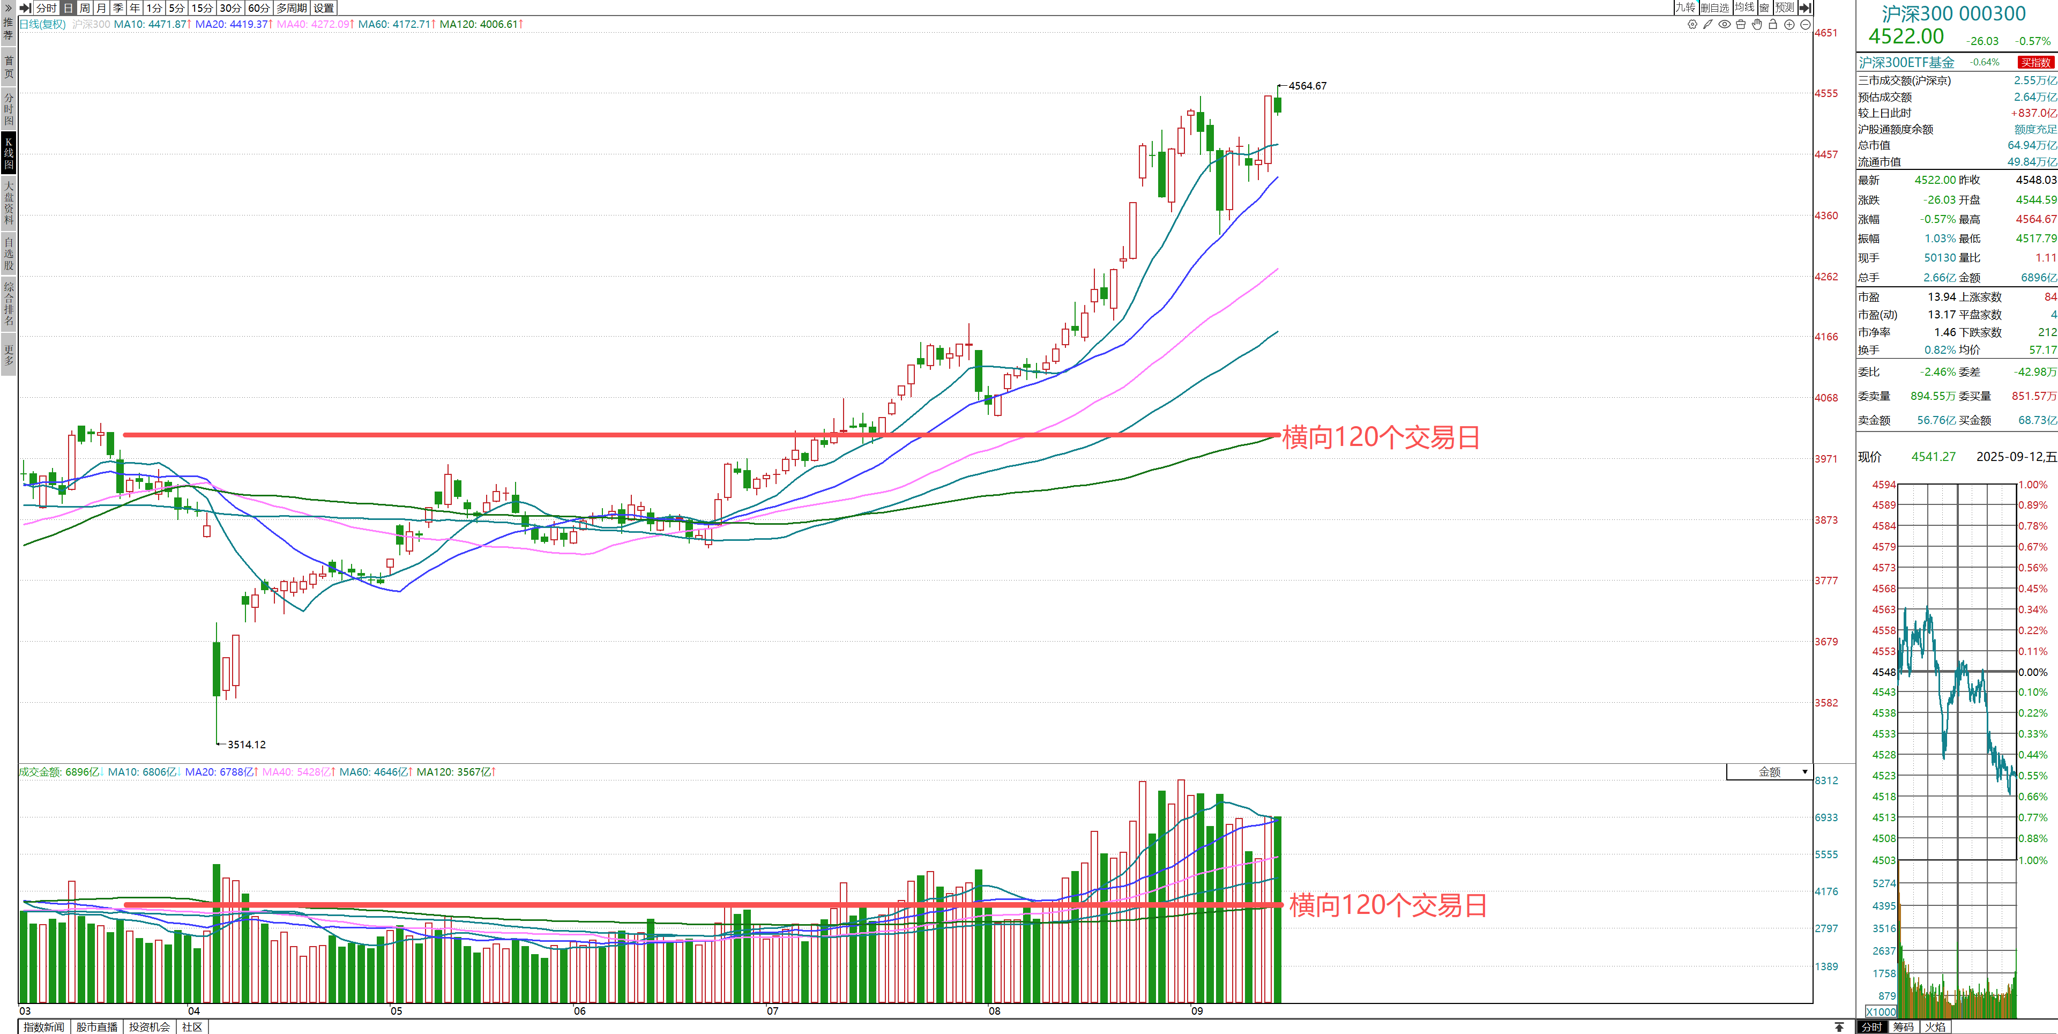The image size is (2058, 1034).
Task: Switch to 周 weekly period tab
Action: 85,8
